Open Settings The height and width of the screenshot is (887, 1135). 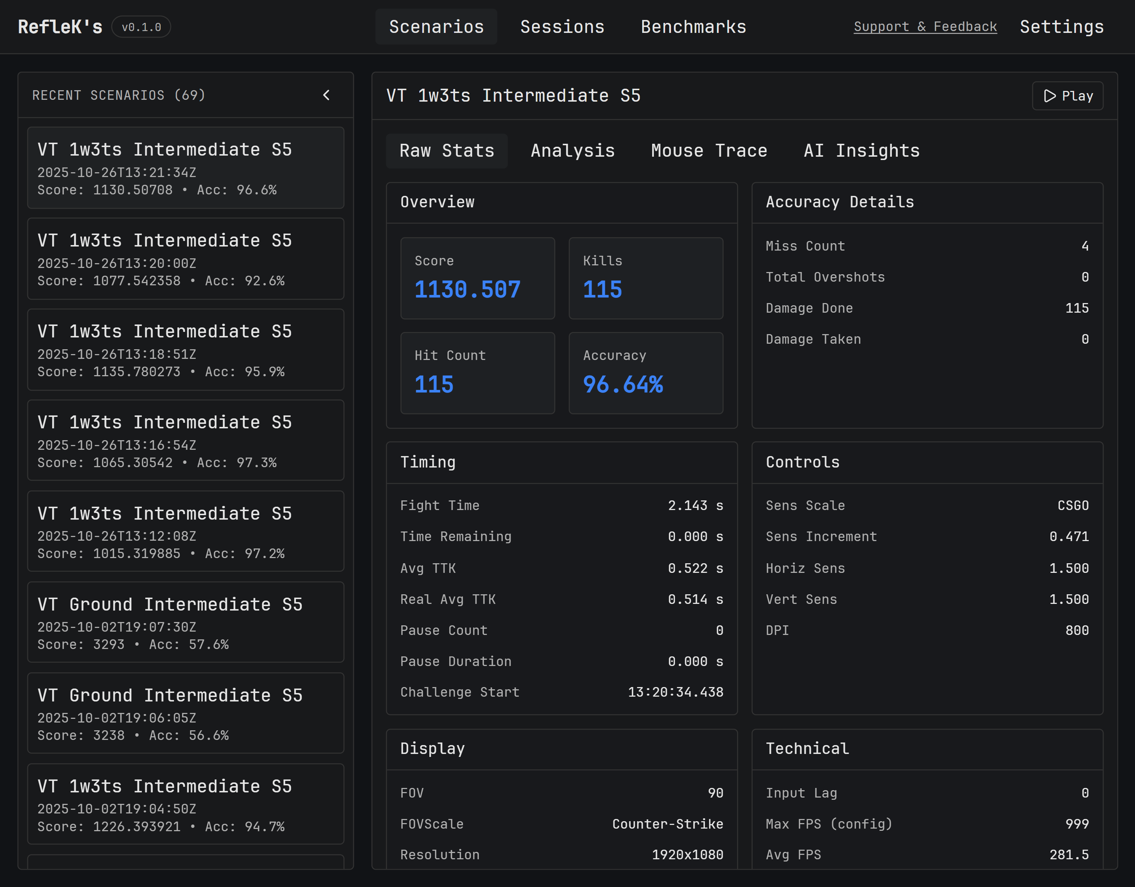(x=1061, y=27)
